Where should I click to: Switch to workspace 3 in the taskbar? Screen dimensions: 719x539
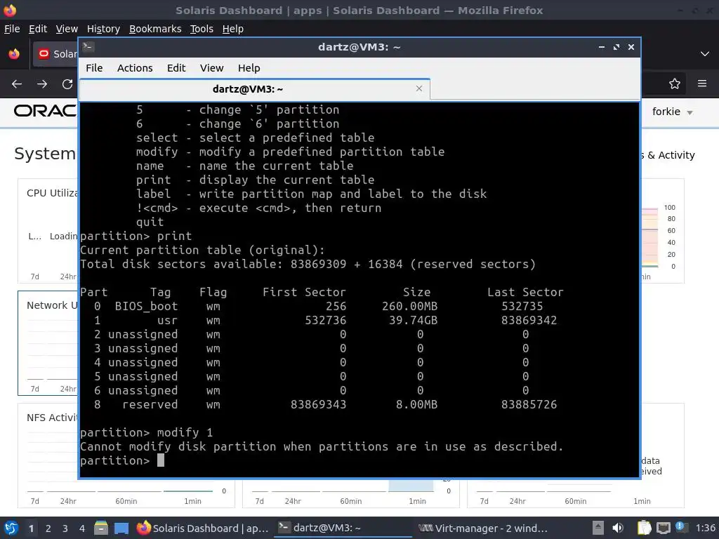coord(65,528)
